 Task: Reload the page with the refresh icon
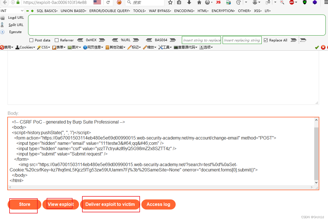coord(108,2)
